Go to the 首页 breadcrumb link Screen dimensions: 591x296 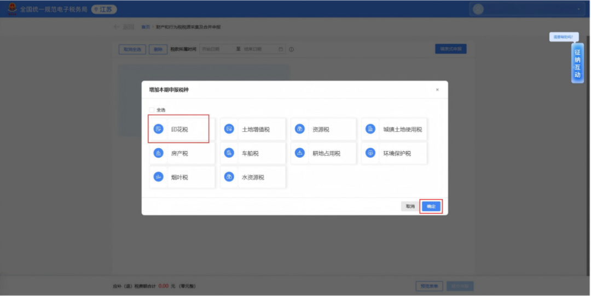pos(146,27)
